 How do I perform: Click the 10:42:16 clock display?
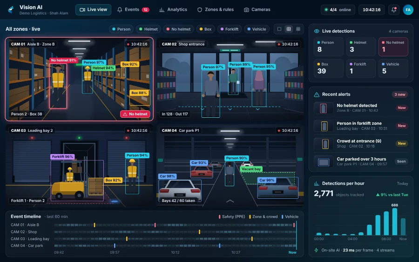click(x=372, y=10)
